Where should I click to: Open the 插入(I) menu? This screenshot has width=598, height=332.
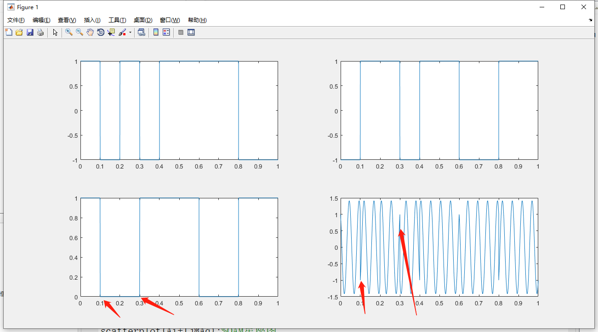tap(92, 20)
